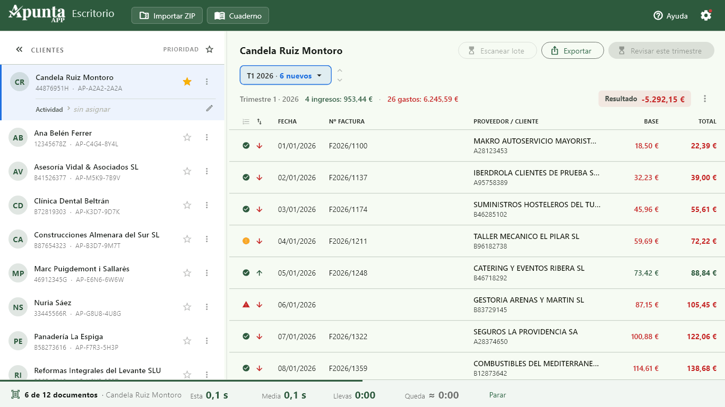This screenshot has height=407, width=725.
Task: Toggle priority star for Nuria Sáez
Action: click(x=187, y=307)
